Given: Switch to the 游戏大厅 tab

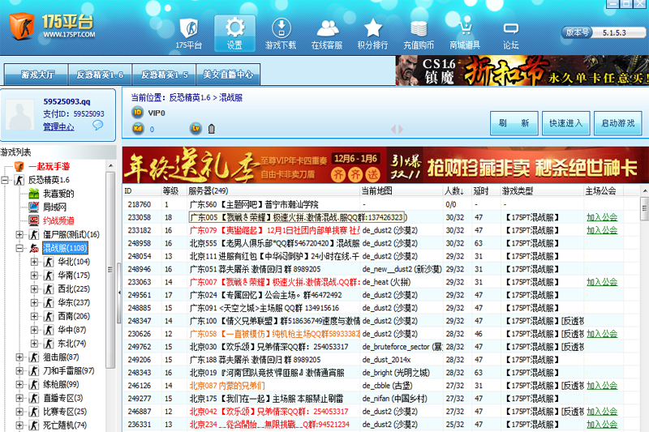Looking at the screenshot, I should click(37, 75).
